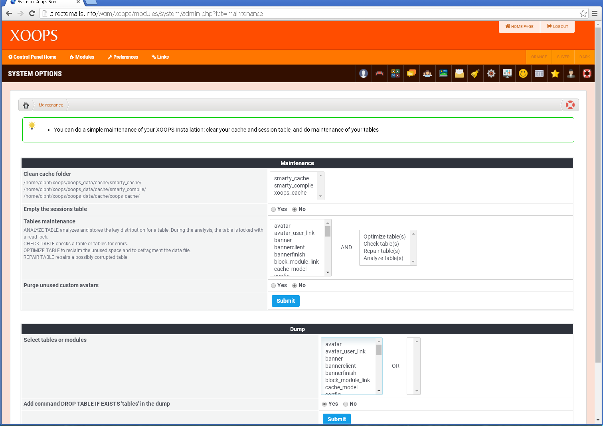Image resolution: width=603 pixels, height=426 pixels.
Task: Click down arrow of Tables maintenance table list
Action: (x=328, y=272)
